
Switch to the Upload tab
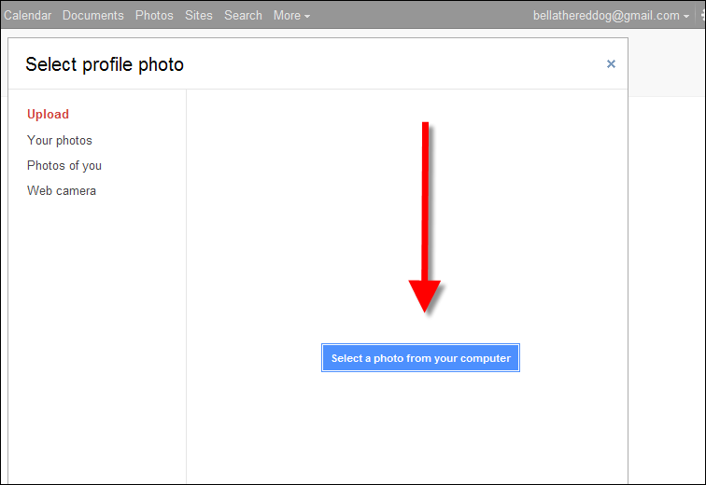[x=48, y=115]
